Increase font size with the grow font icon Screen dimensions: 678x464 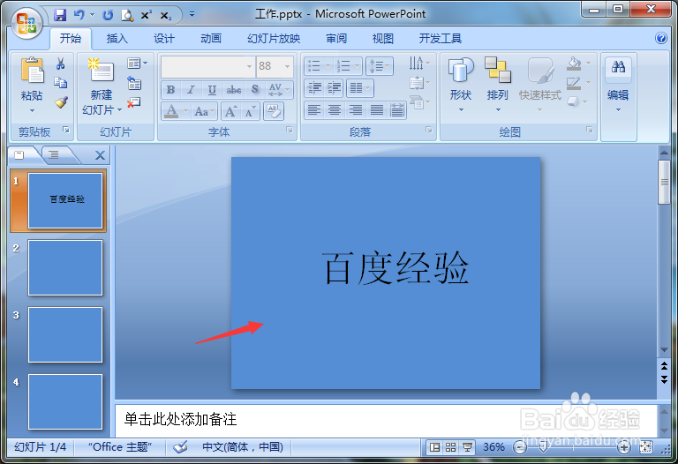(231, 111)
